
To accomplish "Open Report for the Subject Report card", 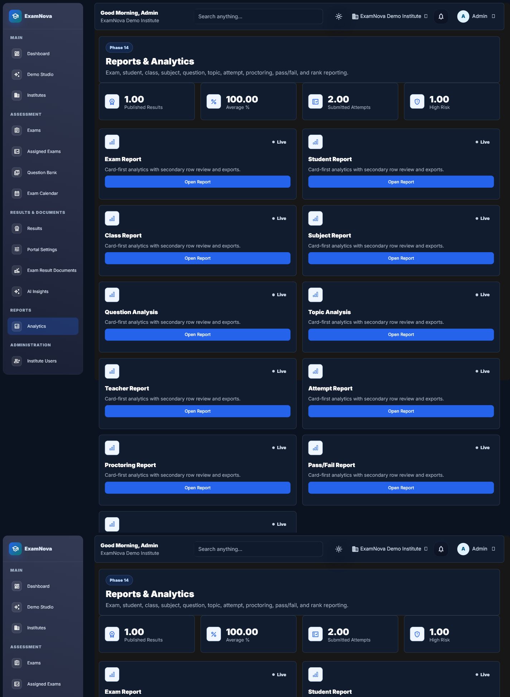I will pyautogui.click(x=401, y=258).
